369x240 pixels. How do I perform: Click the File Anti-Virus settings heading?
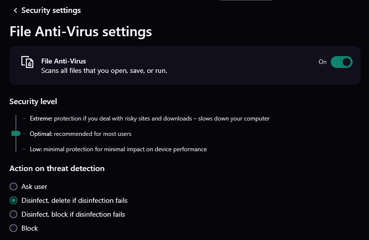[x=81, y=32]
